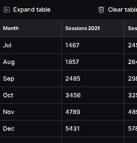
Task: Select the Nov month cell
Action: pos(31,112)
